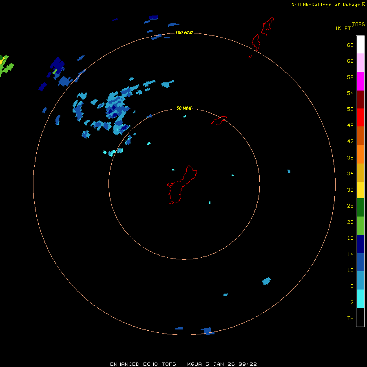Click the 66 legend value
367x367 pixels.
[x=350, y=45]
